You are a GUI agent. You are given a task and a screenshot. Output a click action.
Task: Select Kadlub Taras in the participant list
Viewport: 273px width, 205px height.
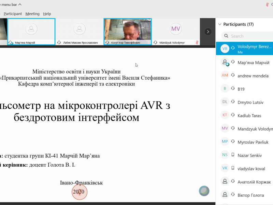coord(249,115)
